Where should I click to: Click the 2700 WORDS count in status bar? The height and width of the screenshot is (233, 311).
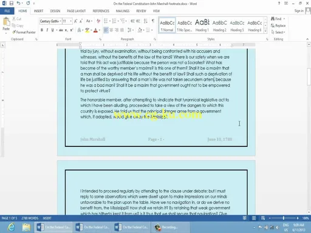30,218
